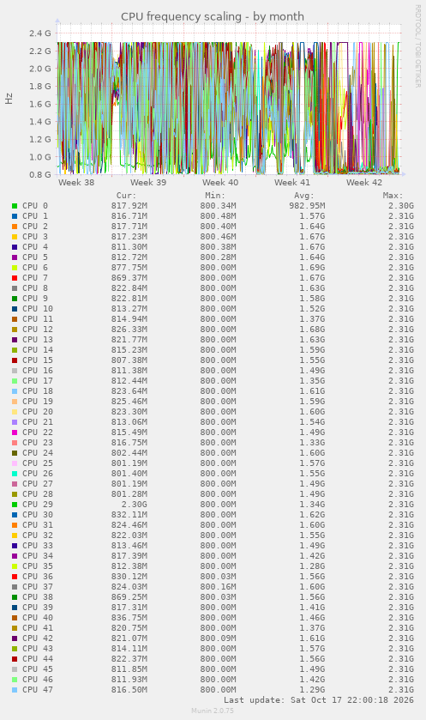
Task: Pick the light blue CPU 18 swatch
Action: 15,390
